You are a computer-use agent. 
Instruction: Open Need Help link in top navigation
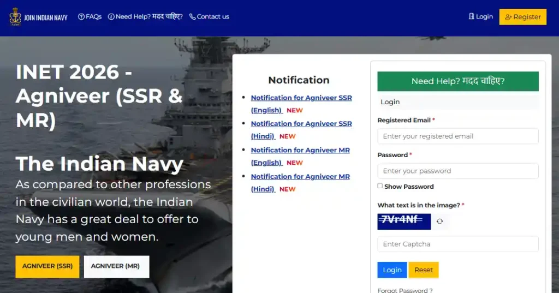click(x=145, y=17)
